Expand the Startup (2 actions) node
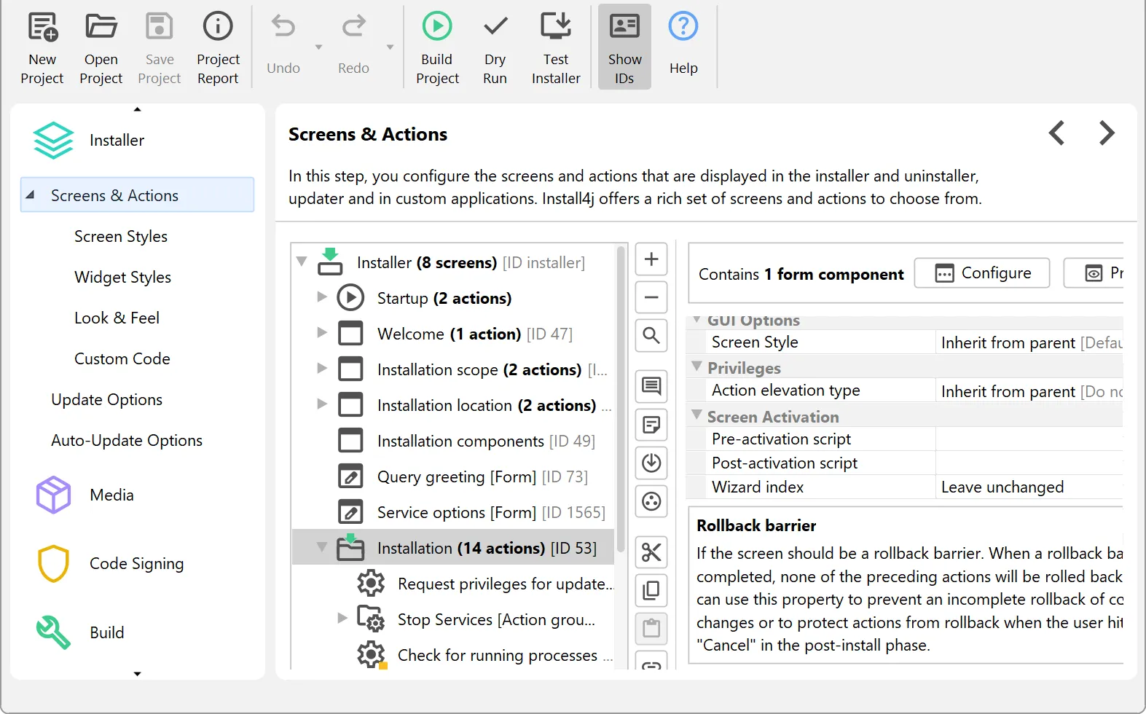Viewport: 1146px width, 714px height. [x=321, y=297]
